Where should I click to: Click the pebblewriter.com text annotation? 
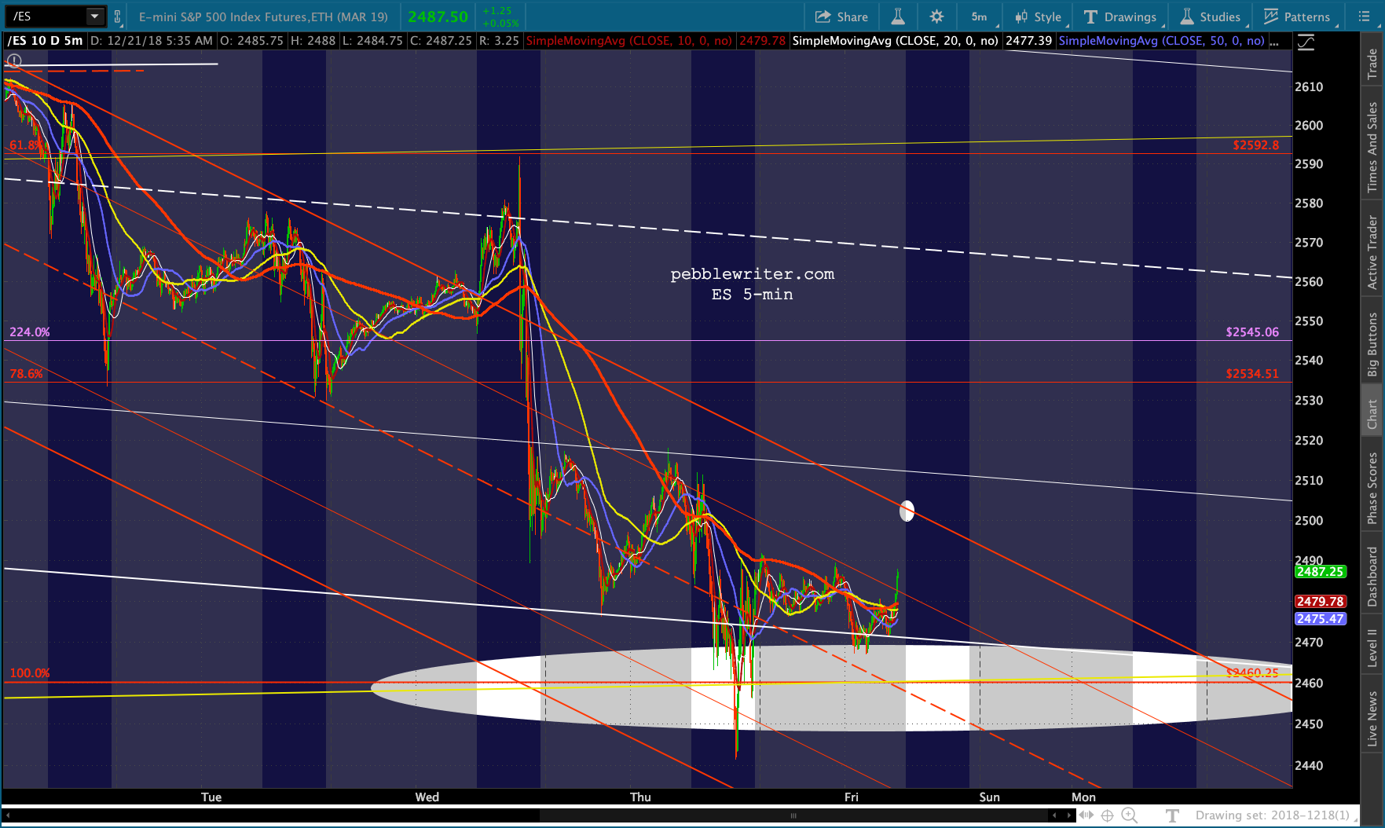point(752,274)
